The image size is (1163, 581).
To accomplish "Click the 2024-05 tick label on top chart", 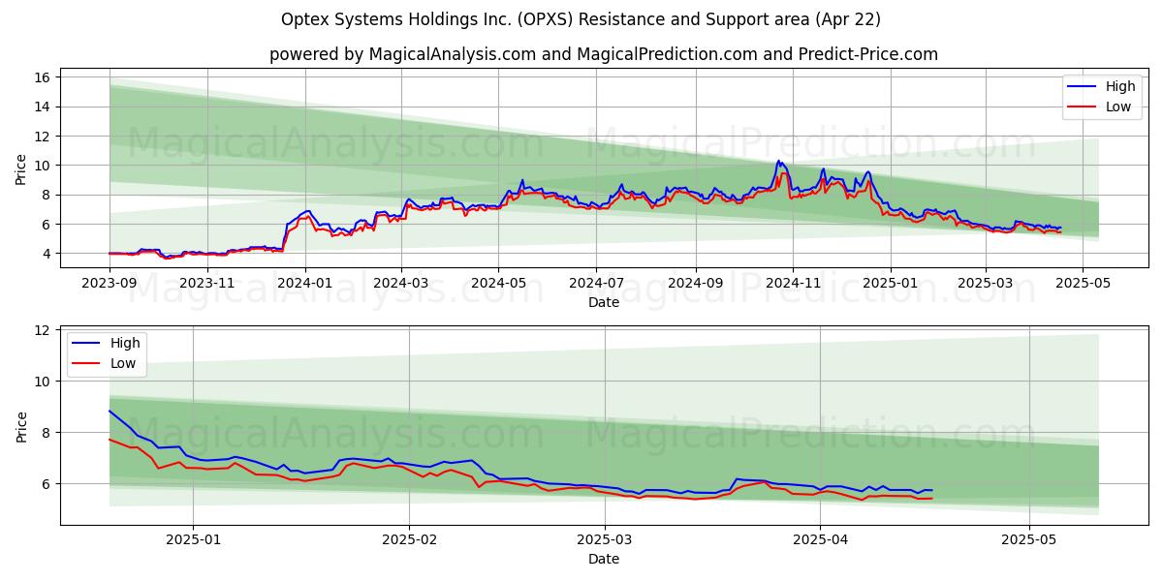I will click(x=499, y=283).
